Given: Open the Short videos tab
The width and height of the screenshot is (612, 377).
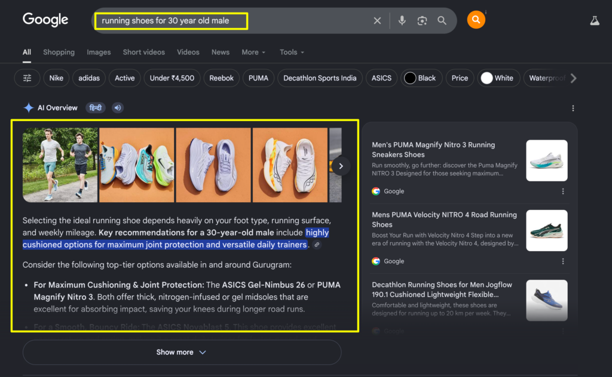Looking at the screenshot, I should coord(143,52).
